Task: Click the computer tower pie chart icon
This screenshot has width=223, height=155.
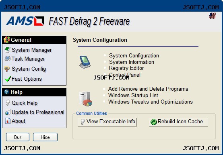Action: (85, 99)
